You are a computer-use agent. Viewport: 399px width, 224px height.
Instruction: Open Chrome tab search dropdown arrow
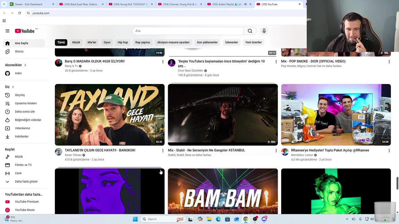pyautogui.click(x=4, y=4)
